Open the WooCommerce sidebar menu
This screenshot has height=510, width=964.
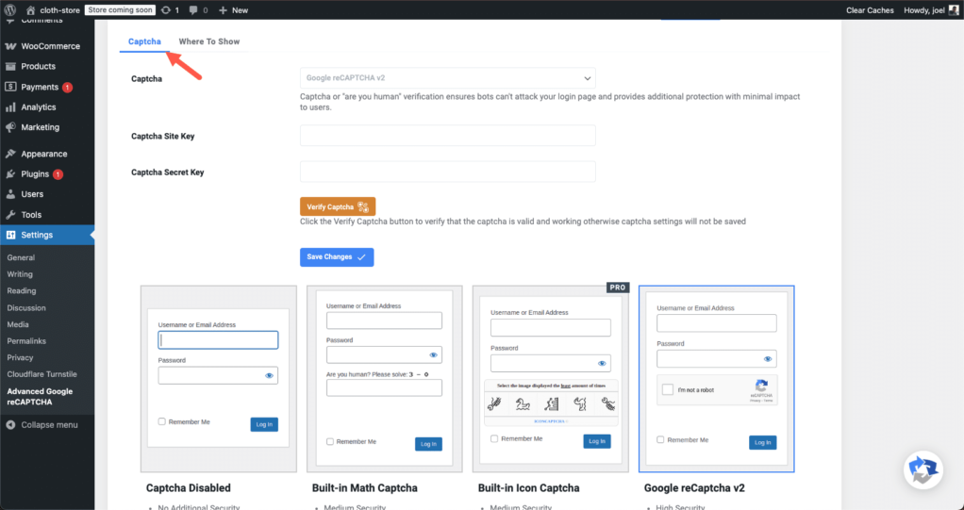tap(50, 46)
